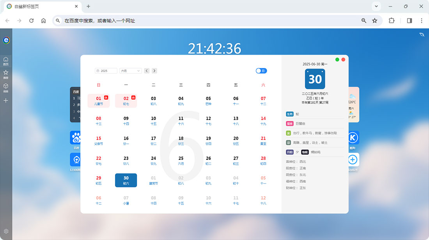Open the three-dot browser menu

click(422, 20)
